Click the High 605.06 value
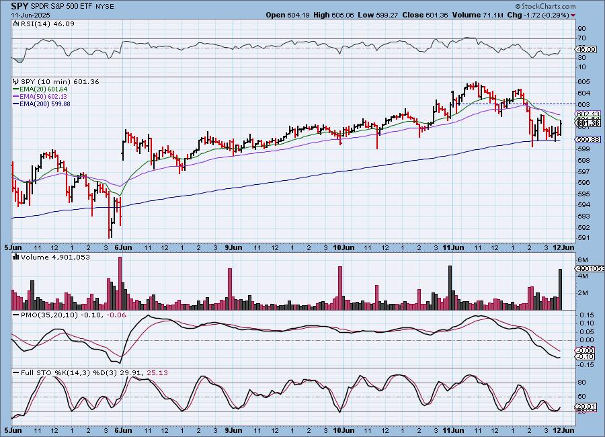 point(333,15)
